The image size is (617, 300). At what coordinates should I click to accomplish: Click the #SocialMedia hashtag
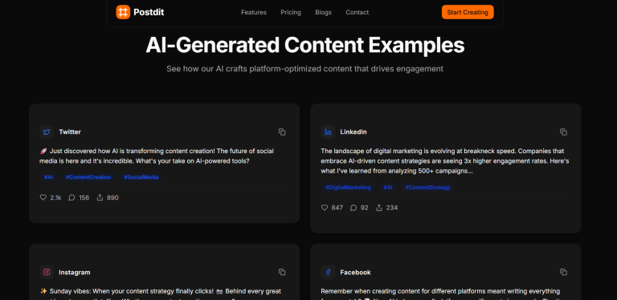coord(141,177)
